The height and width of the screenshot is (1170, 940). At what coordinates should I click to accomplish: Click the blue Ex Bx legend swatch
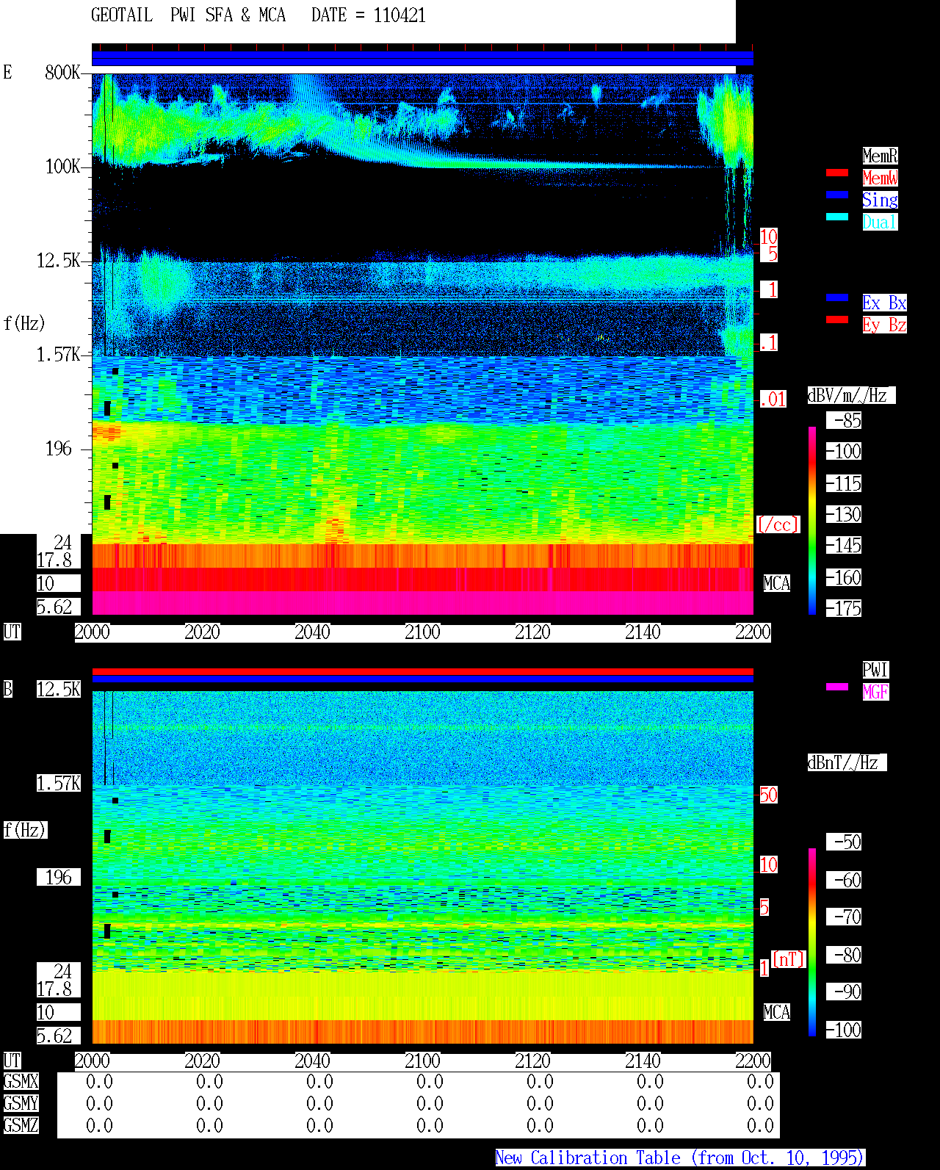[x=837, y=297]
